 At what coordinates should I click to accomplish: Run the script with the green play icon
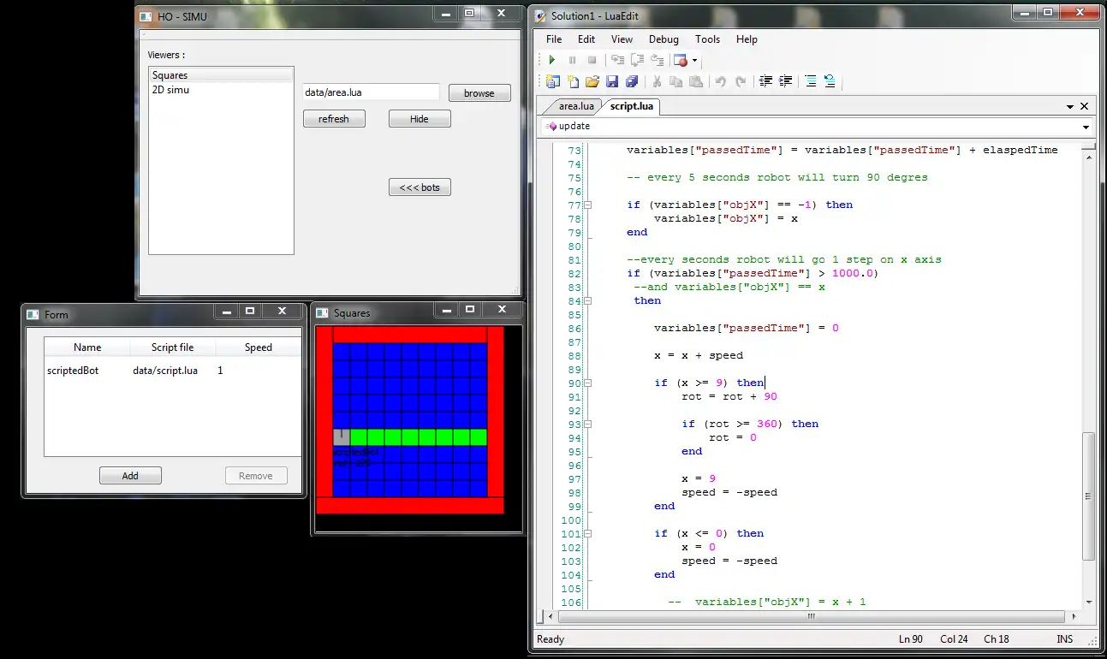pyautogui.click(x=552, y=60)
